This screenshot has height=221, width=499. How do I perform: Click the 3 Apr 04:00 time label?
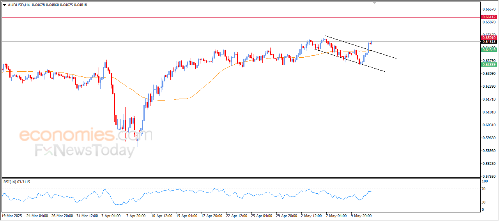[111, 215]
